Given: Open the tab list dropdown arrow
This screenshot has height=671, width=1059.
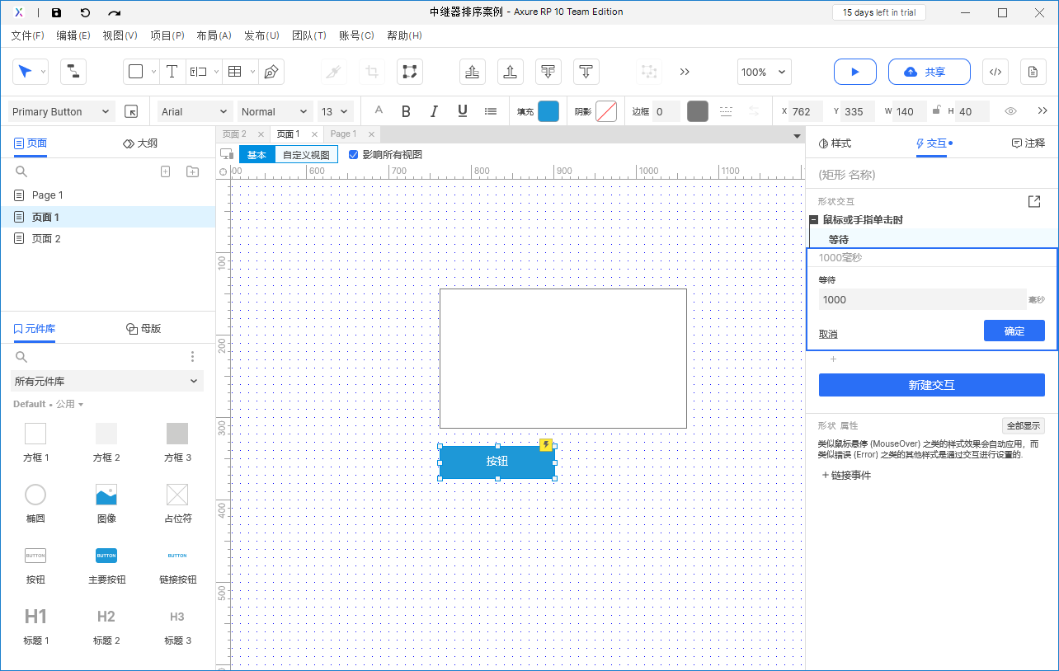Looking at the screenshot, I should coord(797,135).
